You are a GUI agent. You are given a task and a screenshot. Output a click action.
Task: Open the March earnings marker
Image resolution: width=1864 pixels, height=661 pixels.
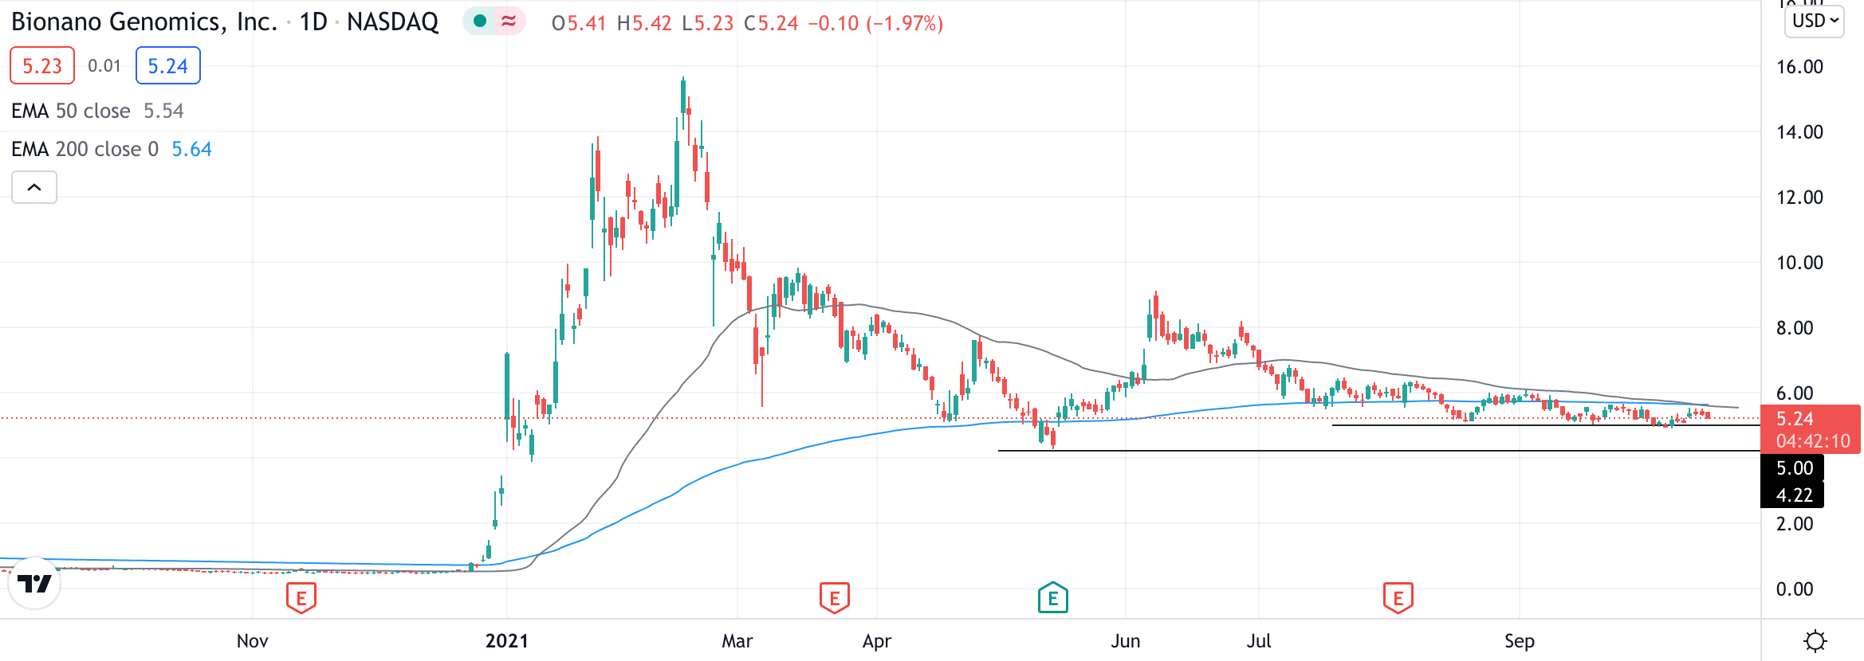click(x=835, y=597)
